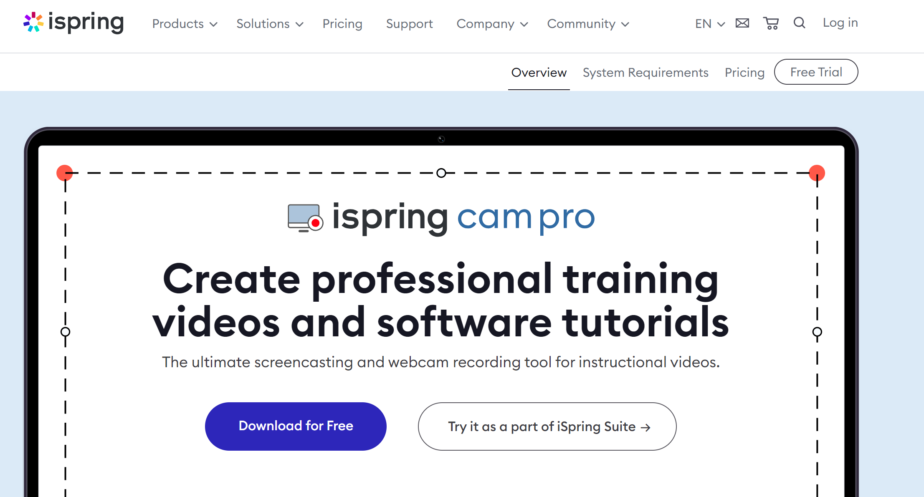This screenshot has height=497, width=924.
Task: Click the Create professional training videos heading
Action: coord(440,300)
